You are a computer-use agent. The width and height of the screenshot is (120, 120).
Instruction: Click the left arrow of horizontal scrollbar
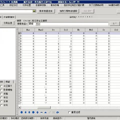point(19,107)
